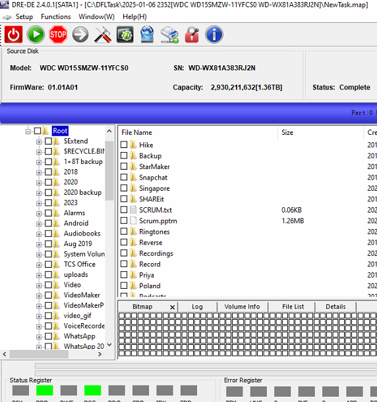Viewport: 377px width, 402px height.
Task: Click the tree scrollbar up arrow
Action: [x=109, y=131]
